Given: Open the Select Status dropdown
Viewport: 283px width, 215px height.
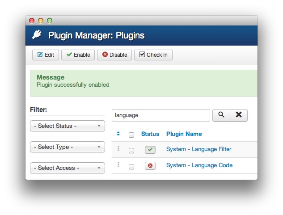Looking at the screenshot, I should (x=68, y=126).
